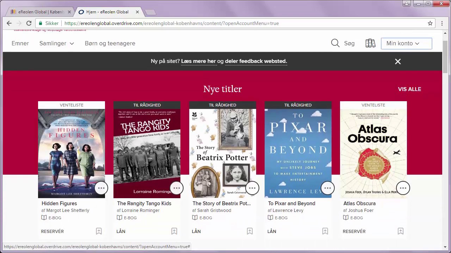This screenshot has width=451, height=253.
Task: Open options menu for Atlas Obscura
Action: pyautogui.click(x=403, y=188)
